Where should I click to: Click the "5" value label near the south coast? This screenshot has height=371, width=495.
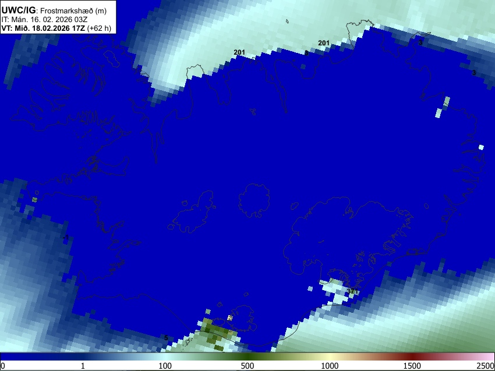[x=166, y=338]
